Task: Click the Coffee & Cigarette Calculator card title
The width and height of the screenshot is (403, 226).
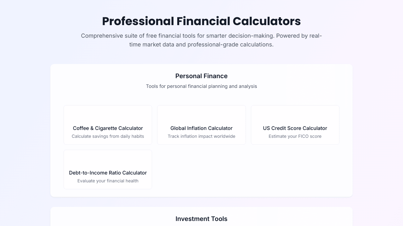Action: point(108,128)
